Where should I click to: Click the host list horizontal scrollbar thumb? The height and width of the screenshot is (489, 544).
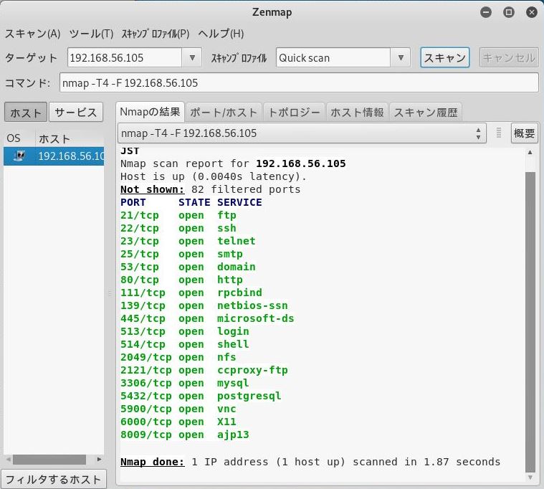49,460
